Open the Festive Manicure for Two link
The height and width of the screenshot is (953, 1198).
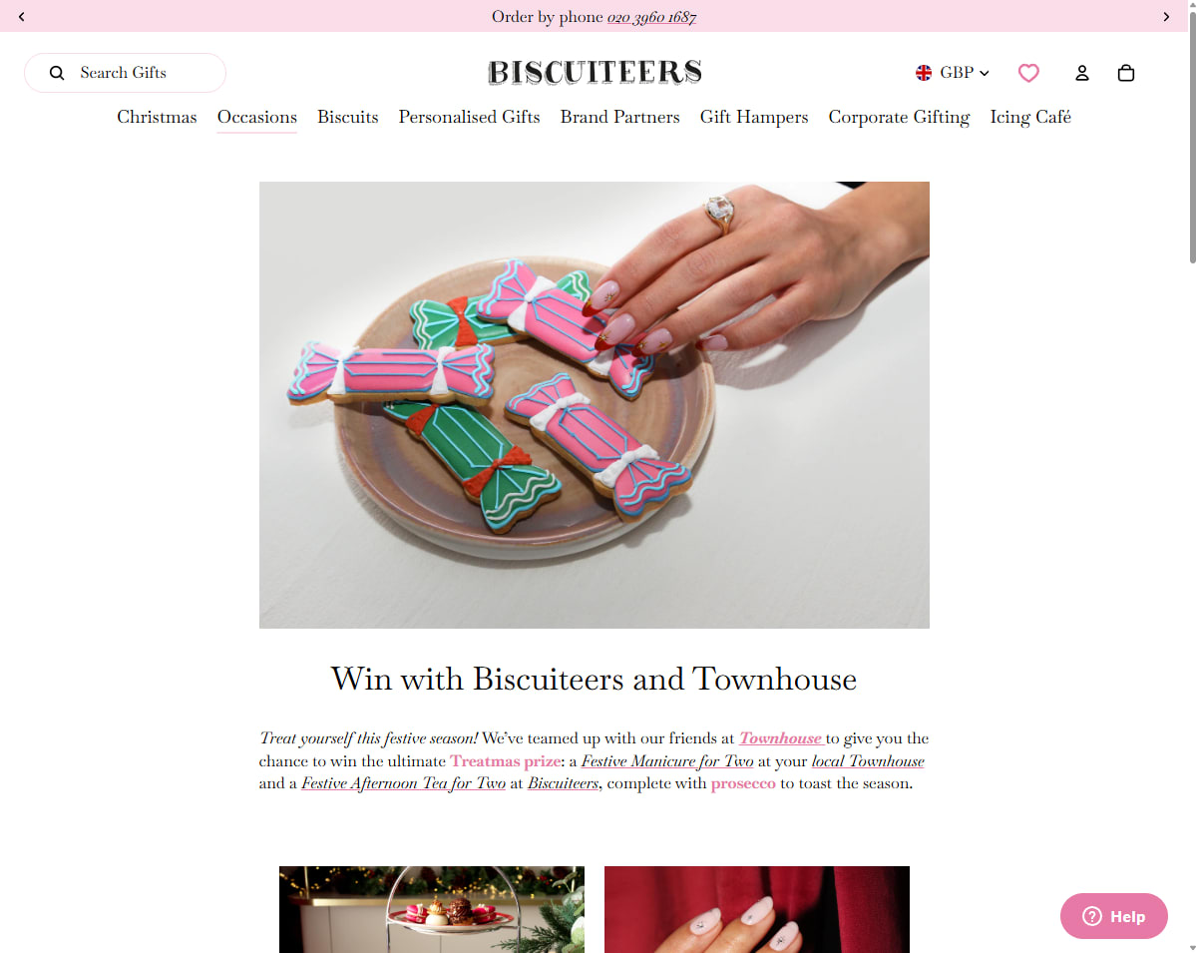pos(667,761)
